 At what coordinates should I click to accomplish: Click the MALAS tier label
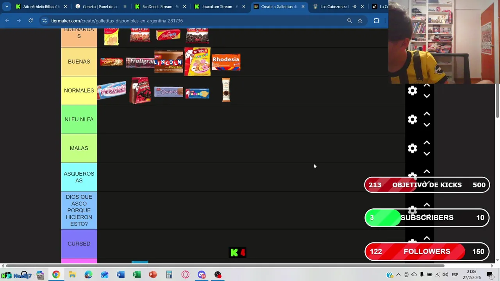[x=79, y=148]
